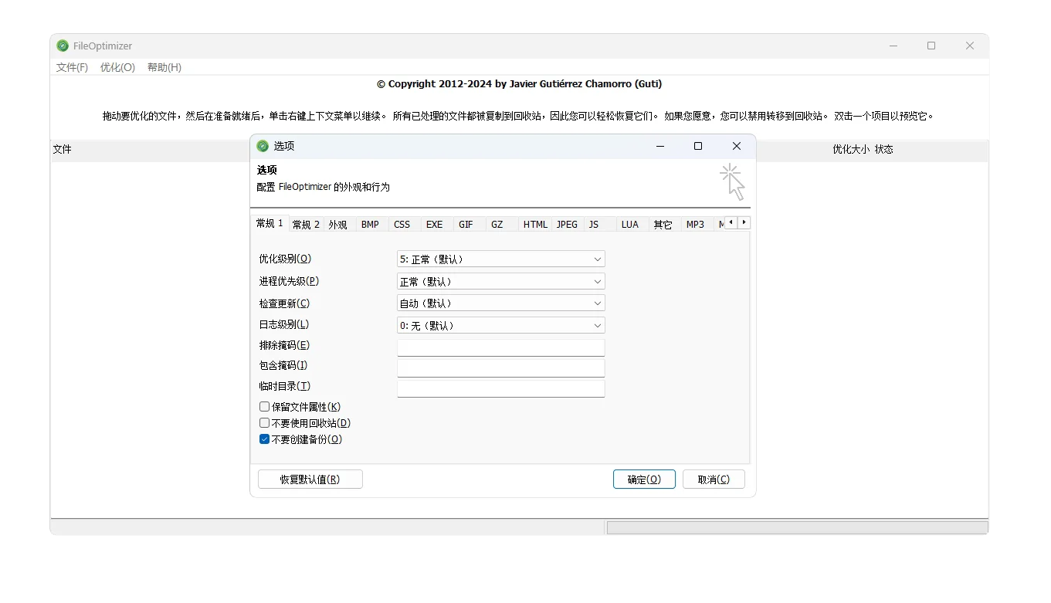The width and height of the screenshot is (1051, 603).
Task: Open 进程优先级 dropdown
Action: (501, 282)
